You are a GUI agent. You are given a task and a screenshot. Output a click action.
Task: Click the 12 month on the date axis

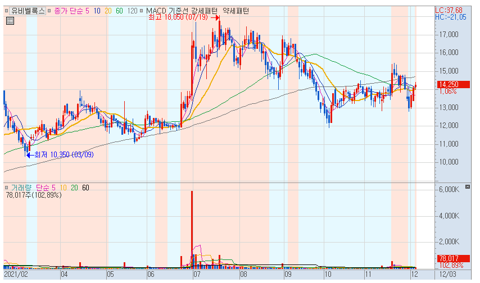coord(414,274)
